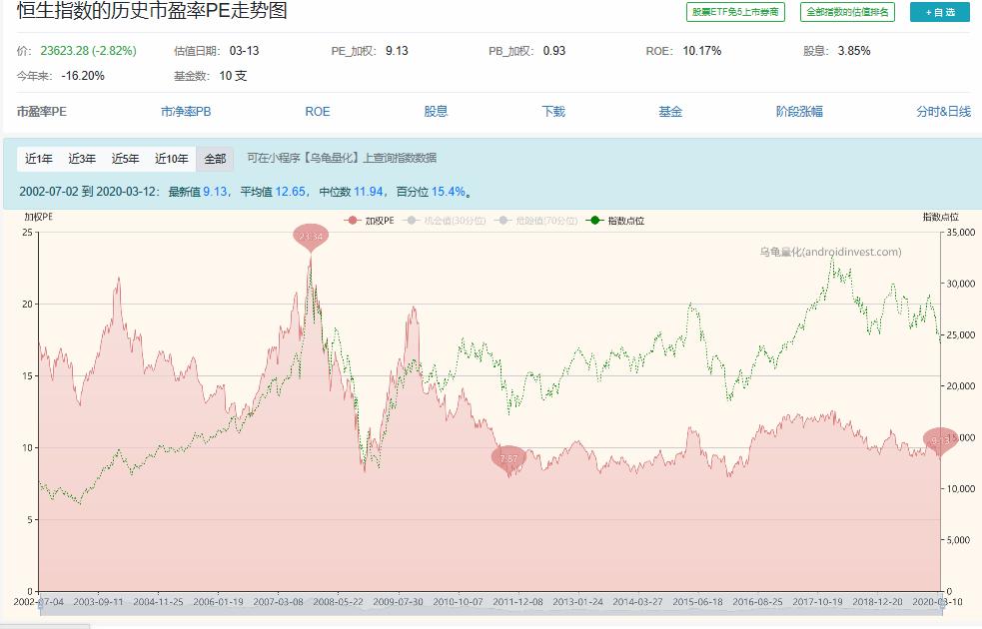982x629 pixels.
Task: Click the ROE value 10.17%
Action: 702,51
